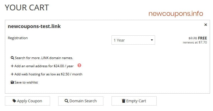This screenshot has height=111, width=213.
Task: Open the 1 Year registration dropdown
Action: [133, 40]
